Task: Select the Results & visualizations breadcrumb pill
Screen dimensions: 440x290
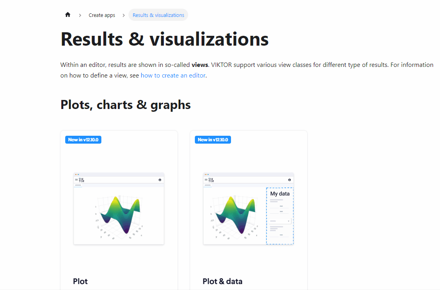Action: click(x=158, y=15)
